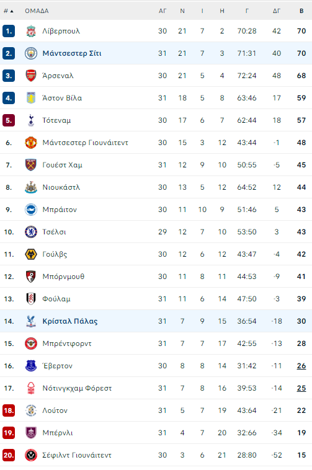Click the Wolves wolf-head logo
The width and height of the screenshot is (312, 470).
31,254
